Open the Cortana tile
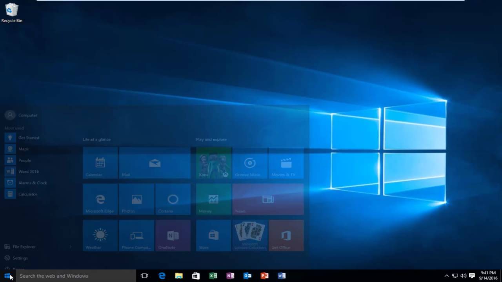The width and height of the screenshot is (502, 282). pos(173,199)
